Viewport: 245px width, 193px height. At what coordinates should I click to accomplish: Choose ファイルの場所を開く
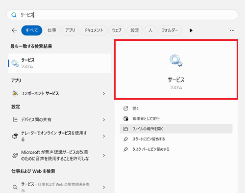(176, 129)
